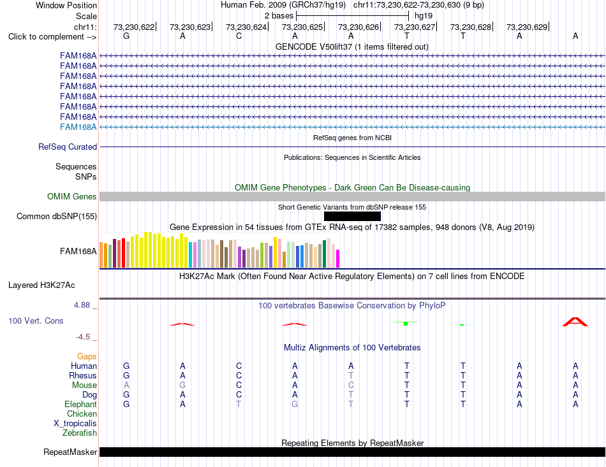Click the black RepeatMasker element bar

(352, 452)
